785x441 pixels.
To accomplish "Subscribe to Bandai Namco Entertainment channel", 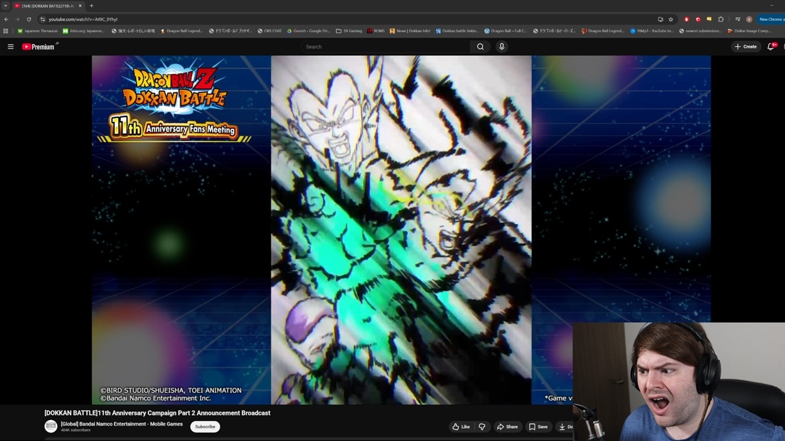I will (205, 427).
